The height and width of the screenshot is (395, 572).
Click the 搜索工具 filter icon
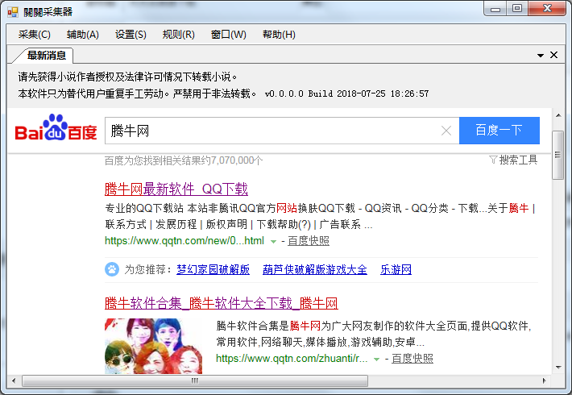493,160
